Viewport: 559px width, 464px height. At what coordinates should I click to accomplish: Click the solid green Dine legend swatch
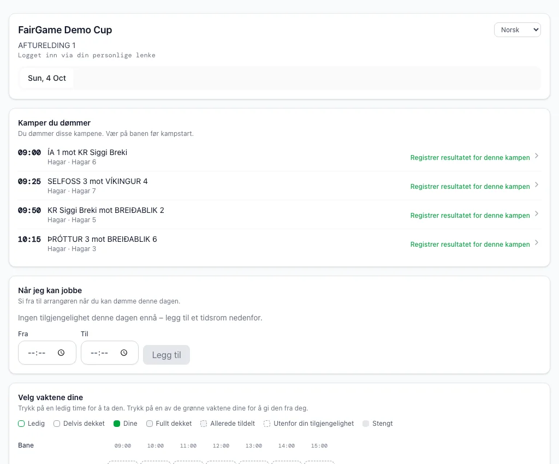point(117,424)
